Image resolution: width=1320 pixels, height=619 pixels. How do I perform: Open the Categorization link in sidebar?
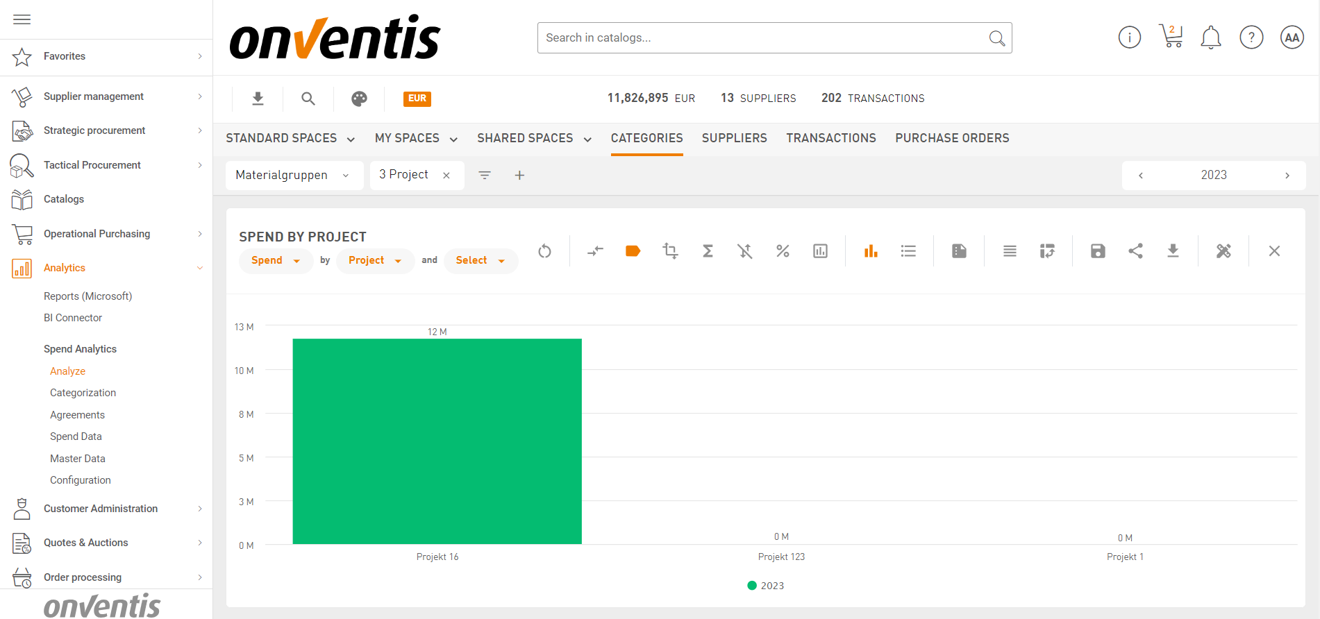tap(83, 393)
